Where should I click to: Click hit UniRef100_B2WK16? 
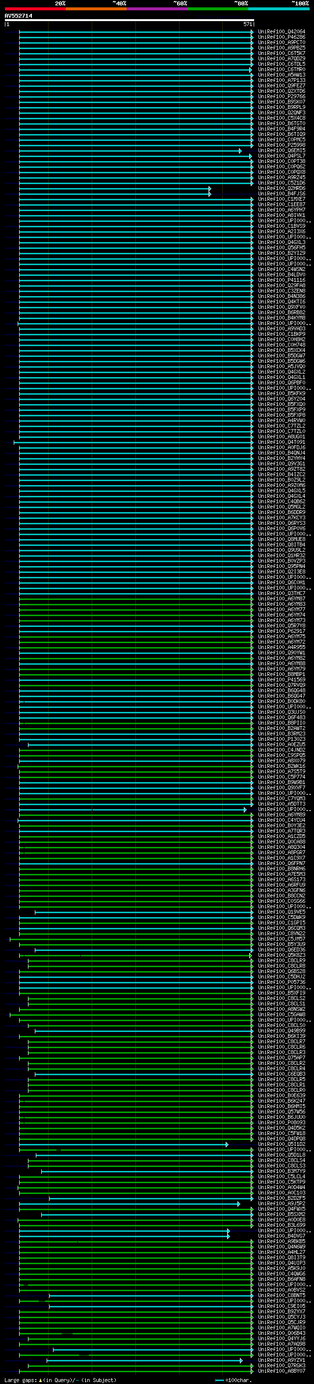pyautogui.click(x=282, y=766)
